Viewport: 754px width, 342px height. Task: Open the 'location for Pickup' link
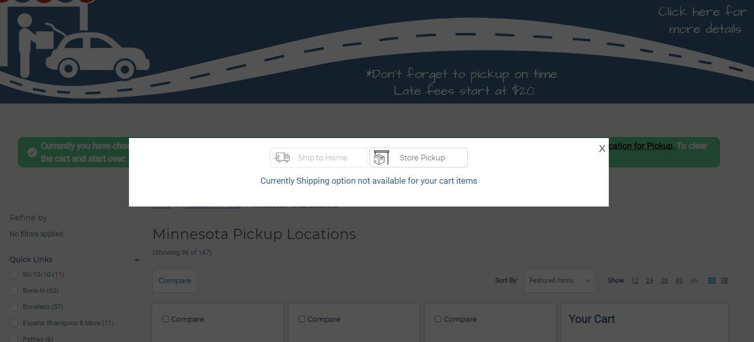[x=640, y=146]
